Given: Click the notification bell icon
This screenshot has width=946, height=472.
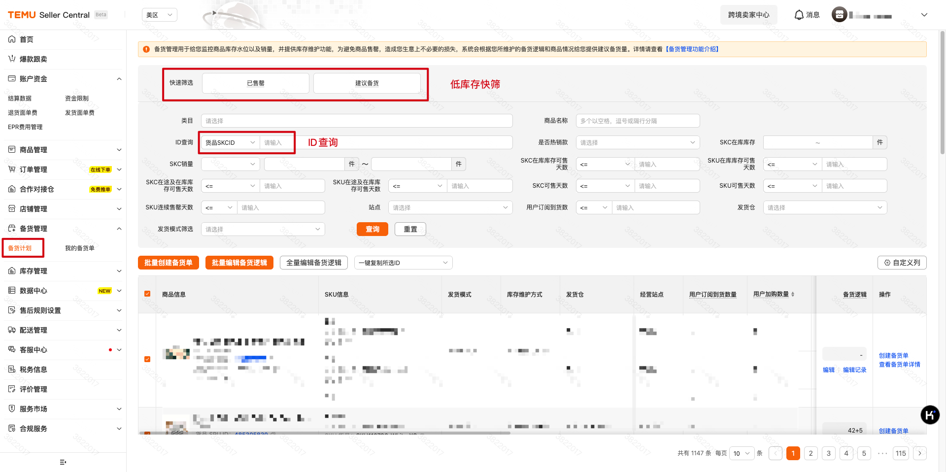Looking at the screenshot, I should coord(799,15).
